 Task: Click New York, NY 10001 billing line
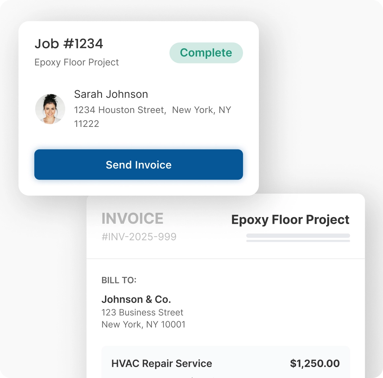point(143,324)
